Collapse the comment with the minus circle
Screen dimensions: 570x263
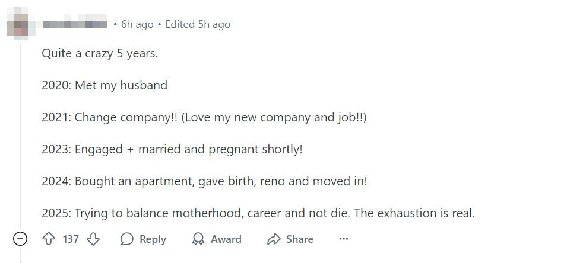[x=20, y=239]
